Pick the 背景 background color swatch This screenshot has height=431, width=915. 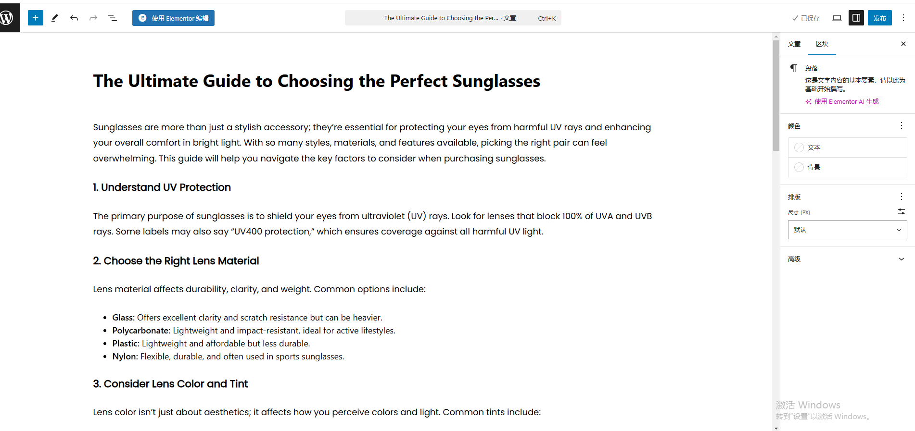click(847, 167)
